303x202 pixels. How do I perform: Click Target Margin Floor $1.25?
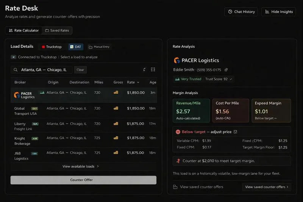point(283,147)
